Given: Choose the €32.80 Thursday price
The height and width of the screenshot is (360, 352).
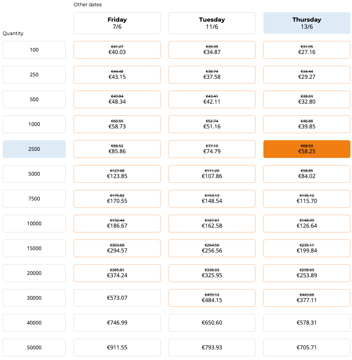Looking at the screenshot, I should point(307,99).
